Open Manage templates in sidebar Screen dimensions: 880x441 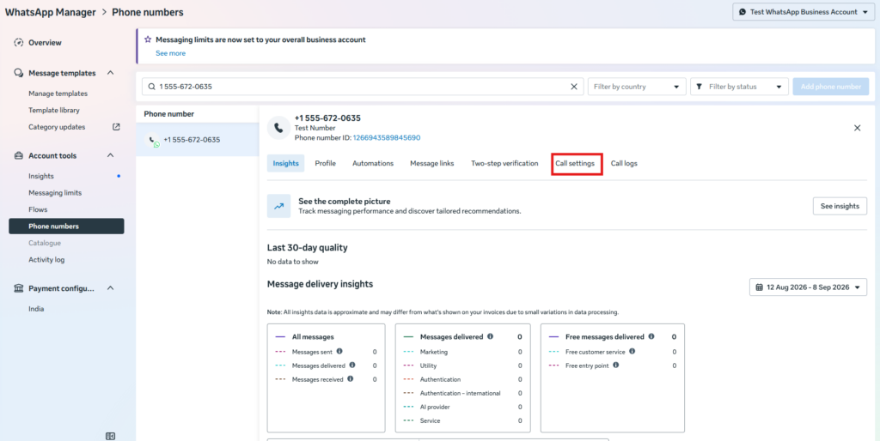click(58, 94)
